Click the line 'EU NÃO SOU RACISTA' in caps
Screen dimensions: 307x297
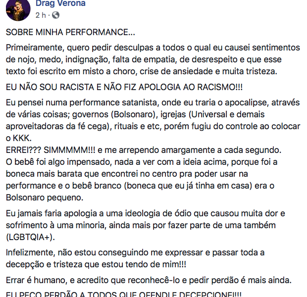(x=124, y=87)
